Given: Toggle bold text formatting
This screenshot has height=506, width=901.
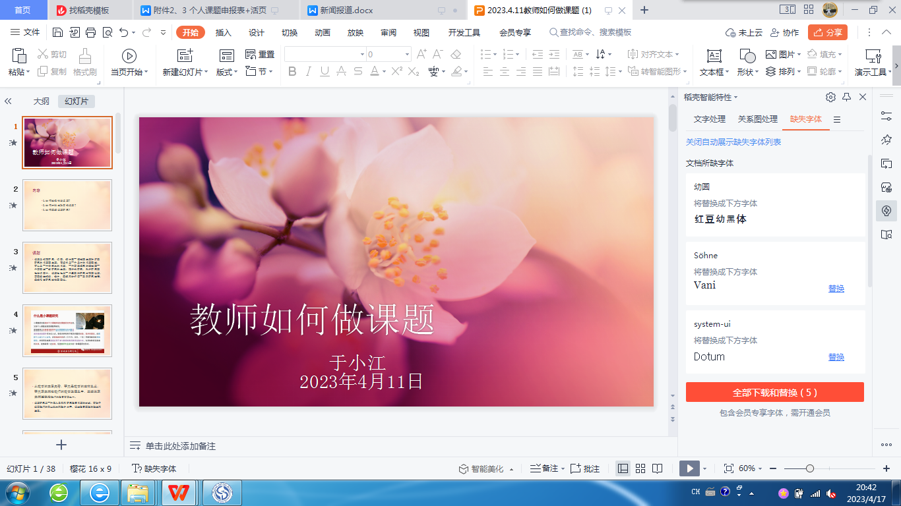Looking at the screenshot, I should (292, 72).
